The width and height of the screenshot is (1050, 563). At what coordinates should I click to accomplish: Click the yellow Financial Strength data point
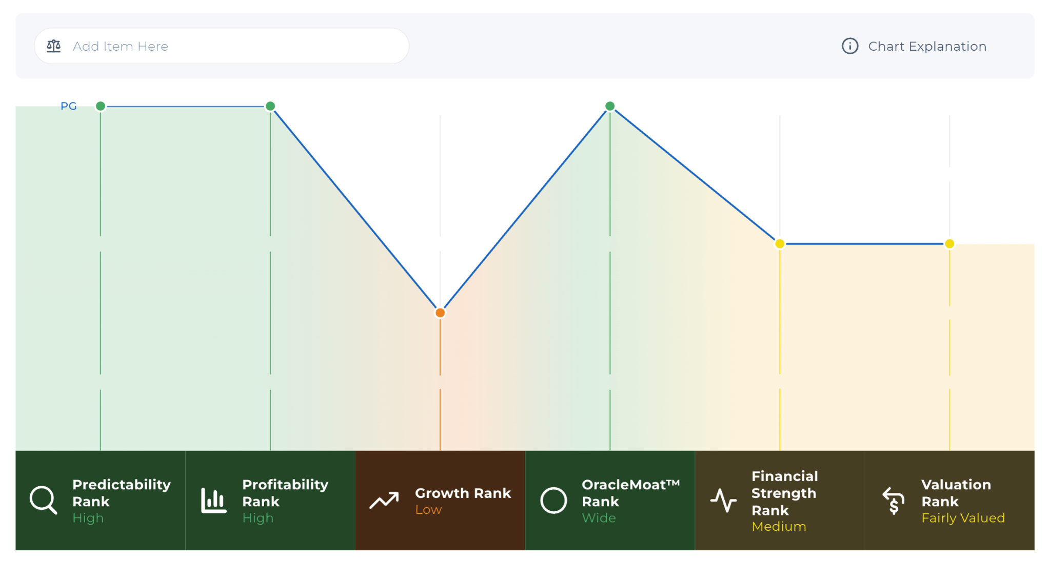pos(780,244)
